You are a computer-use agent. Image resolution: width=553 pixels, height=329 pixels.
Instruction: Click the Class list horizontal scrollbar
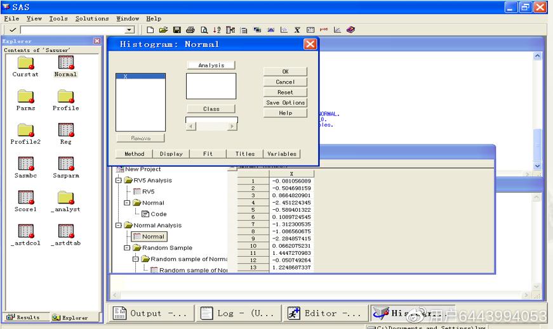[x=211, y=126]
